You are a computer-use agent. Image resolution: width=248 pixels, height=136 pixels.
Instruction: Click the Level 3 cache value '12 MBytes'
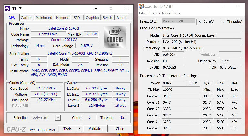pyautogui.click(x=97, y=106)
